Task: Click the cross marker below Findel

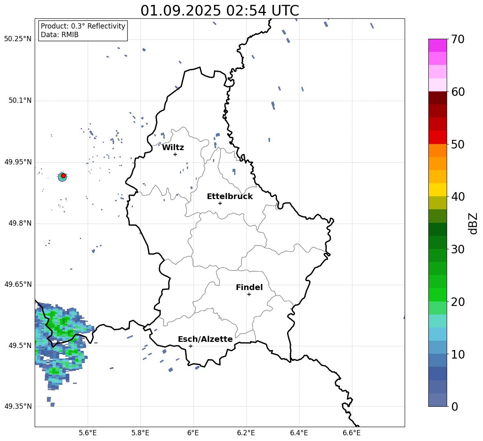Action: (249, 295)
